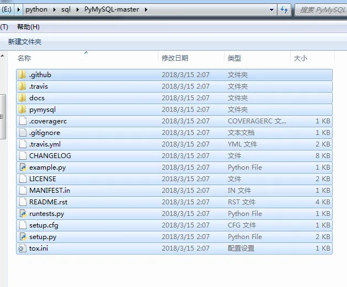Click the 4 KB size of README.rst

point(323,202)
